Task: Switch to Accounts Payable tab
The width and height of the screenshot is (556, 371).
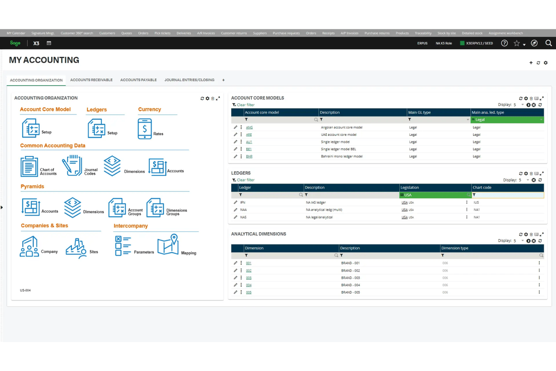Action: click(x=138, y=80)
